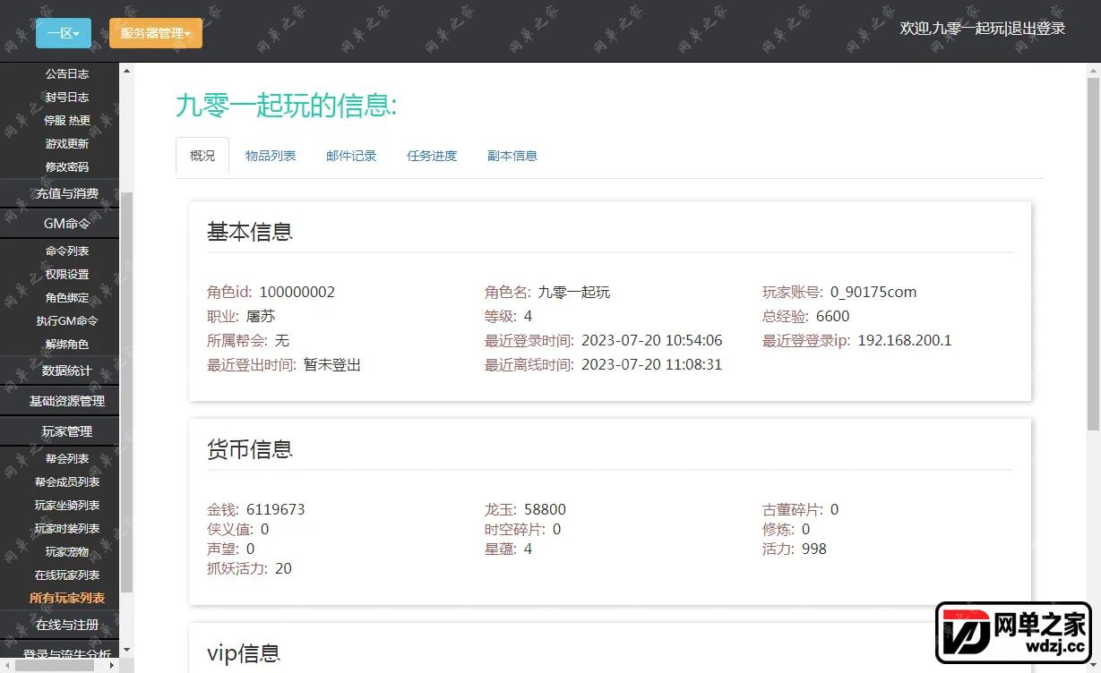Expand the 服务器管理 dropdown menu
Viewport: 1101px width, 673px height.
click(156, 33)
